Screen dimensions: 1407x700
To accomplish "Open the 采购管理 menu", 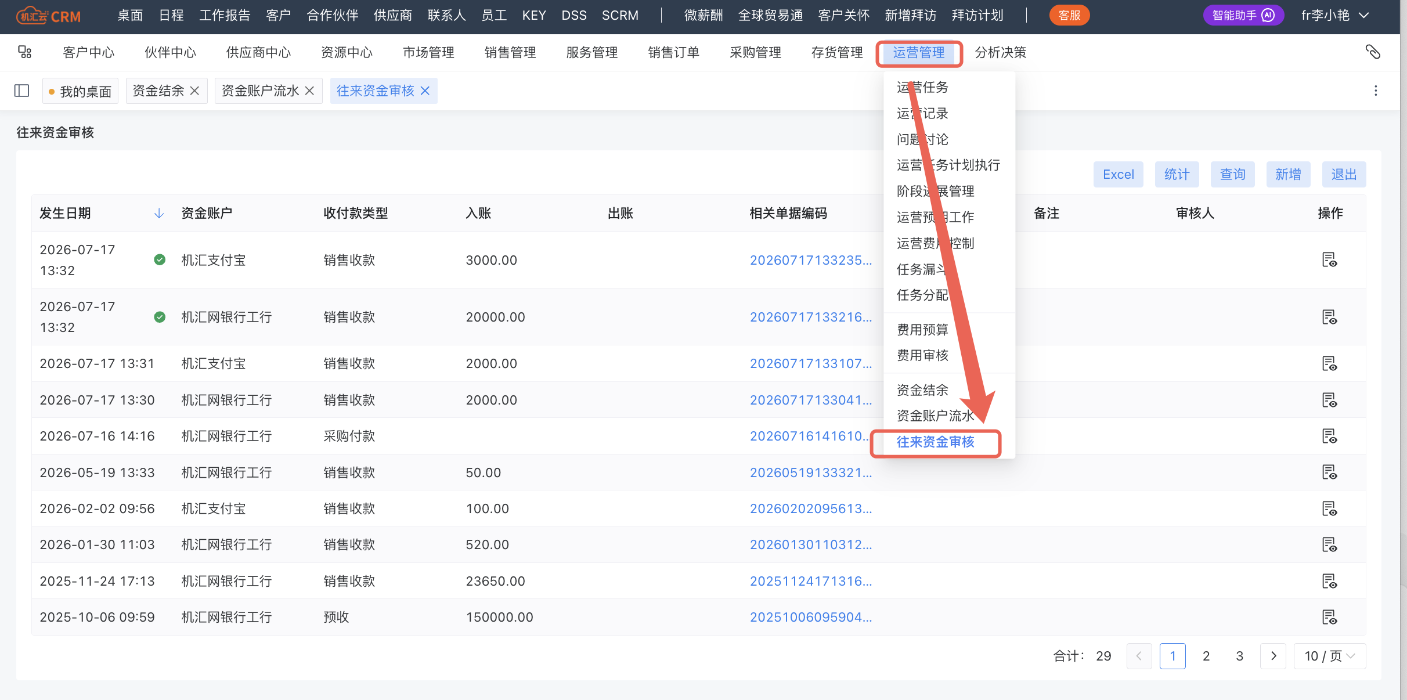I will tap(755, 53).
